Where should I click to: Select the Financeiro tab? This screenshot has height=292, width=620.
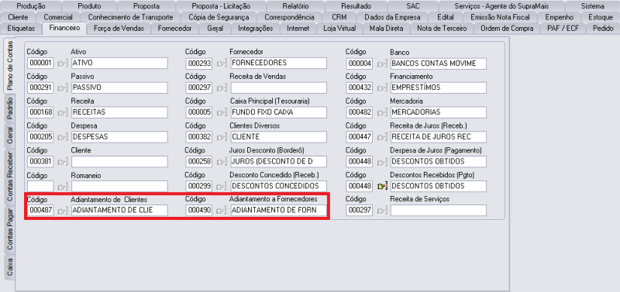tap(64, 28)
